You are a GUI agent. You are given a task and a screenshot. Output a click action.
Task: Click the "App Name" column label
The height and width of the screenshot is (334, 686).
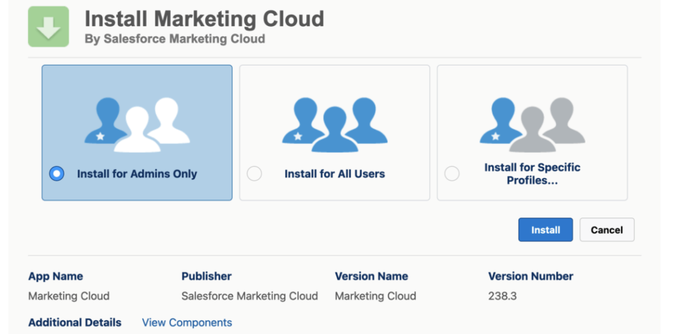pyautogui.click(x=56, y=276)
